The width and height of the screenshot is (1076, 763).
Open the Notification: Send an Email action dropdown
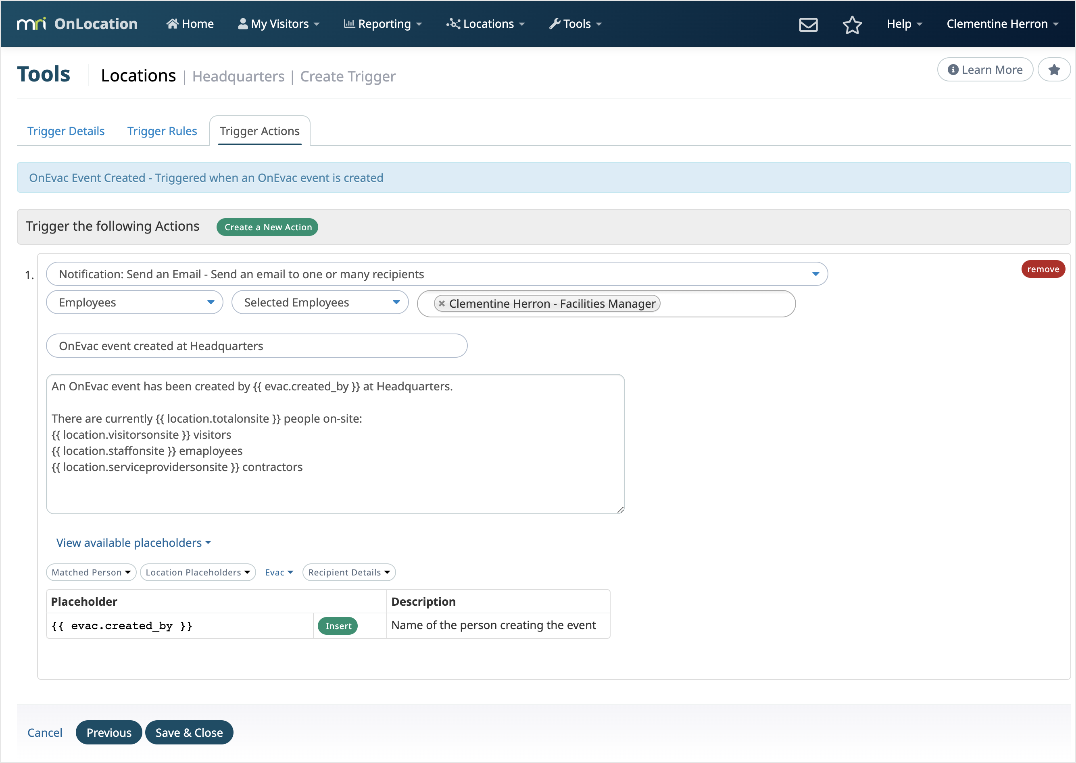437,274
